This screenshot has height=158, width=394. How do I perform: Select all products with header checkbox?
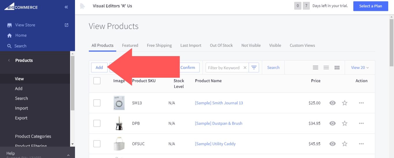97,81
